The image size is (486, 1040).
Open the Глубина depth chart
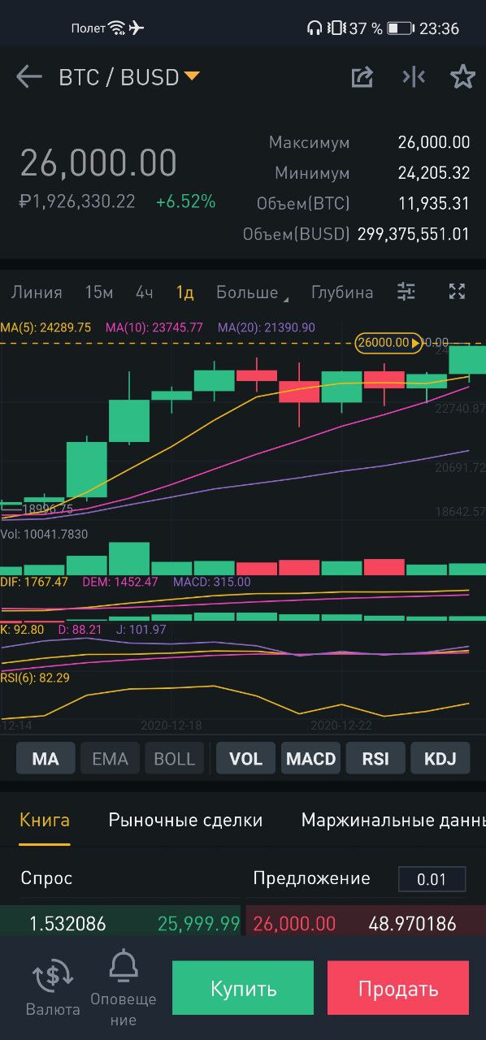point(342,292)
